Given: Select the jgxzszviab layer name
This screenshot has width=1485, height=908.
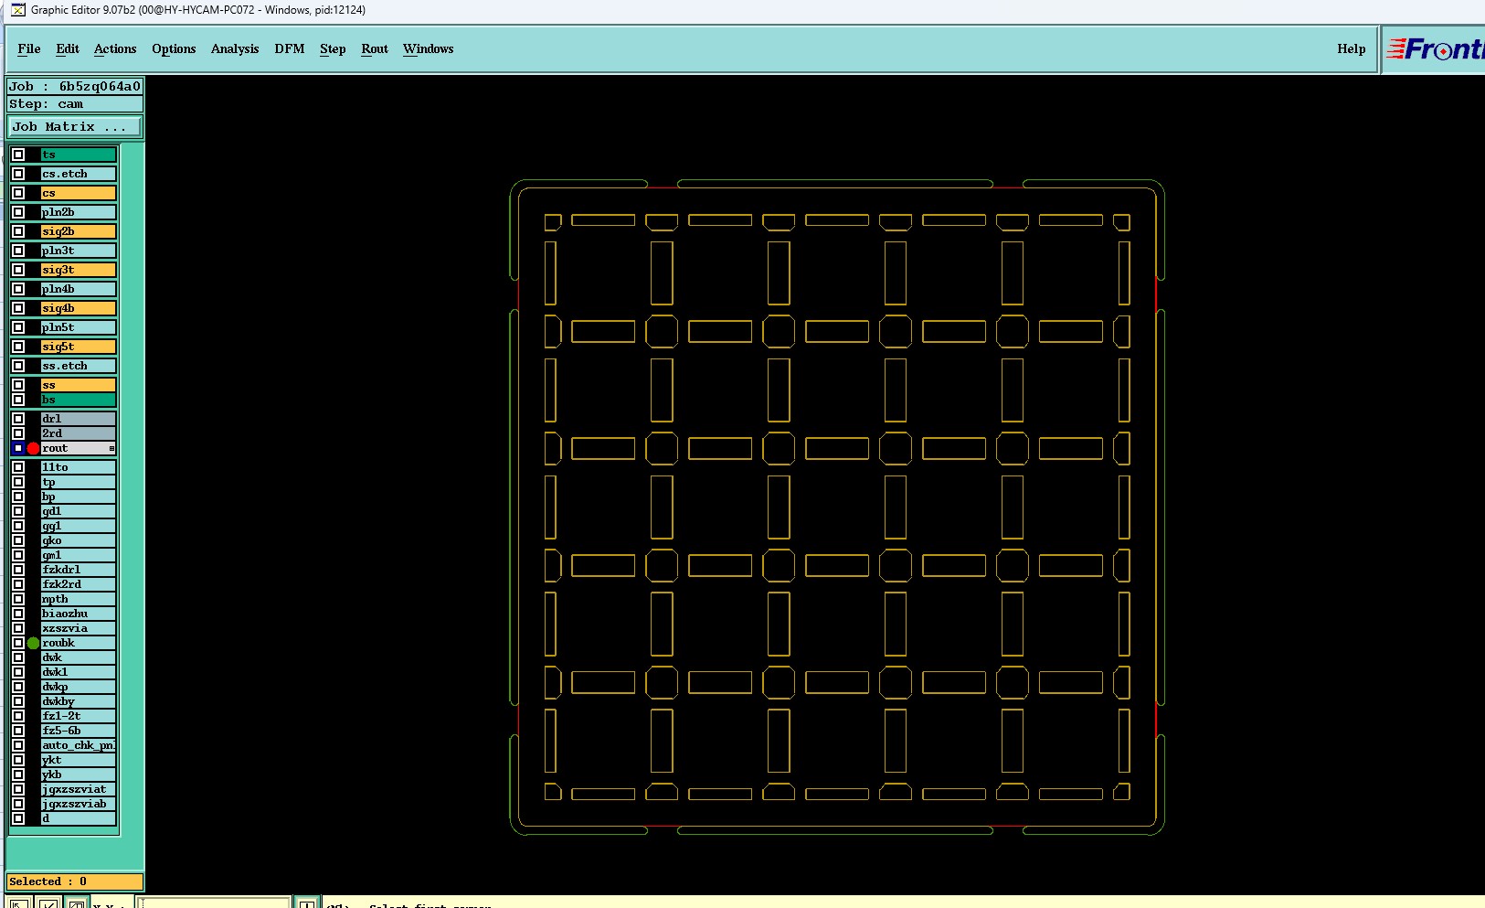Looking at the screenshot, I should coord(79,804).
